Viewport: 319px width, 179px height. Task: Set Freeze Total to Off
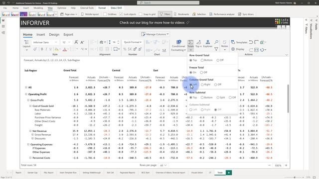[204, 73]
